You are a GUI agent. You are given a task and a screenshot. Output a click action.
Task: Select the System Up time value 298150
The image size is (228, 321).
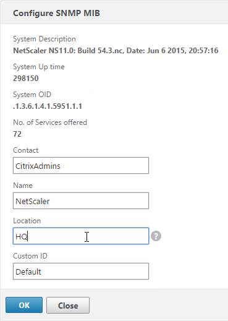(x=26, y=79)
